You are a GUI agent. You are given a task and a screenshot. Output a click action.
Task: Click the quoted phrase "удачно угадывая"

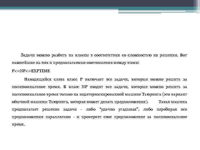pyautogui.click(x=119, y=109)
